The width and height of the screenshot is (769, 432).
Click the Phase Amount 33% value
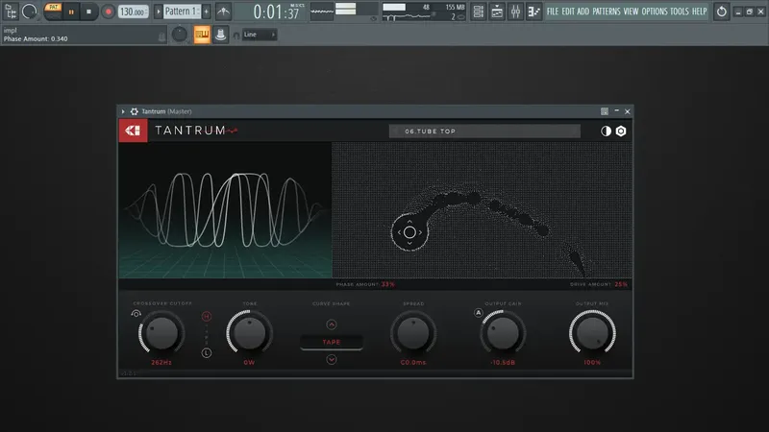point(388,284)
